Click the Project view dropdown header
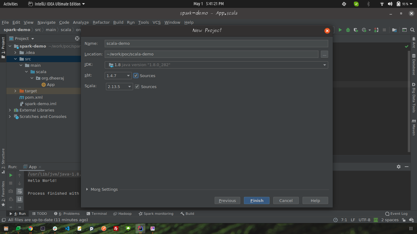 (22, 39)
